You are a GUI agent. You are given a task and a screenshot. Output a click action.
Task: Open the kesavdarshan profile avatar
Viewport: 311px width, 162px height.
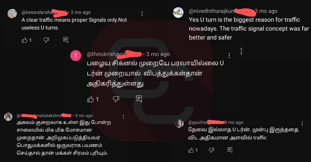point(12,14)
